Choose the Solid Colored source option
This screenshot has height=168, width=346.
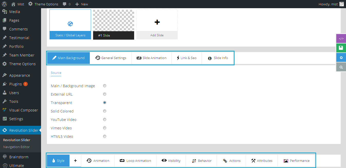pyautogui.click(x=105, y=111)
